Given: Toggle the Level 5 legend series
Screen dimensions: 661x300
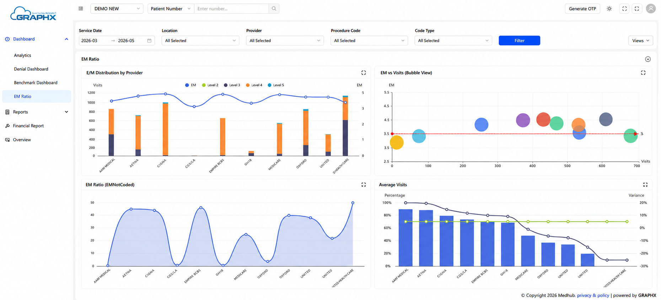Looking at the screenshot, I should click(x=276, y=85).
